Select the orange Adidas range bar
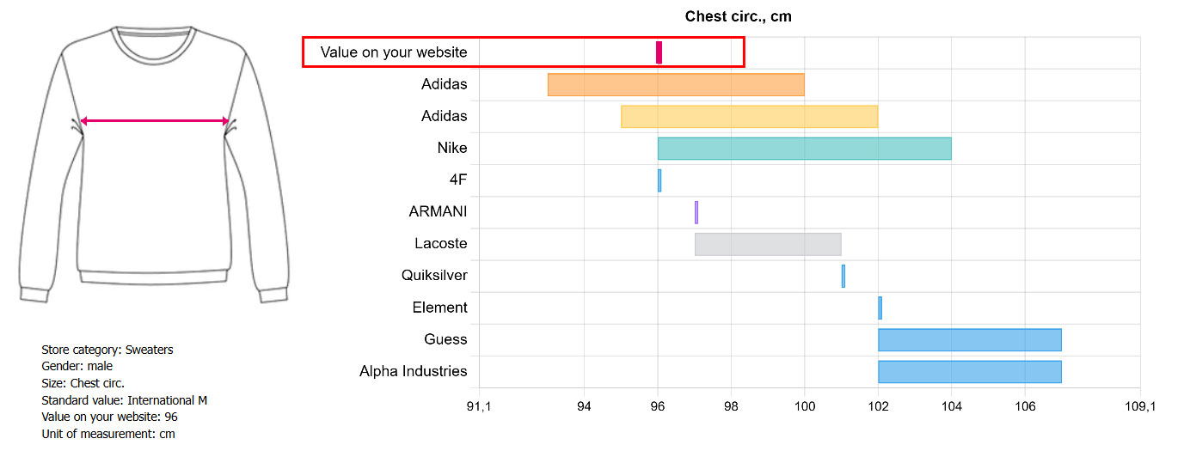 coord(676,84)
